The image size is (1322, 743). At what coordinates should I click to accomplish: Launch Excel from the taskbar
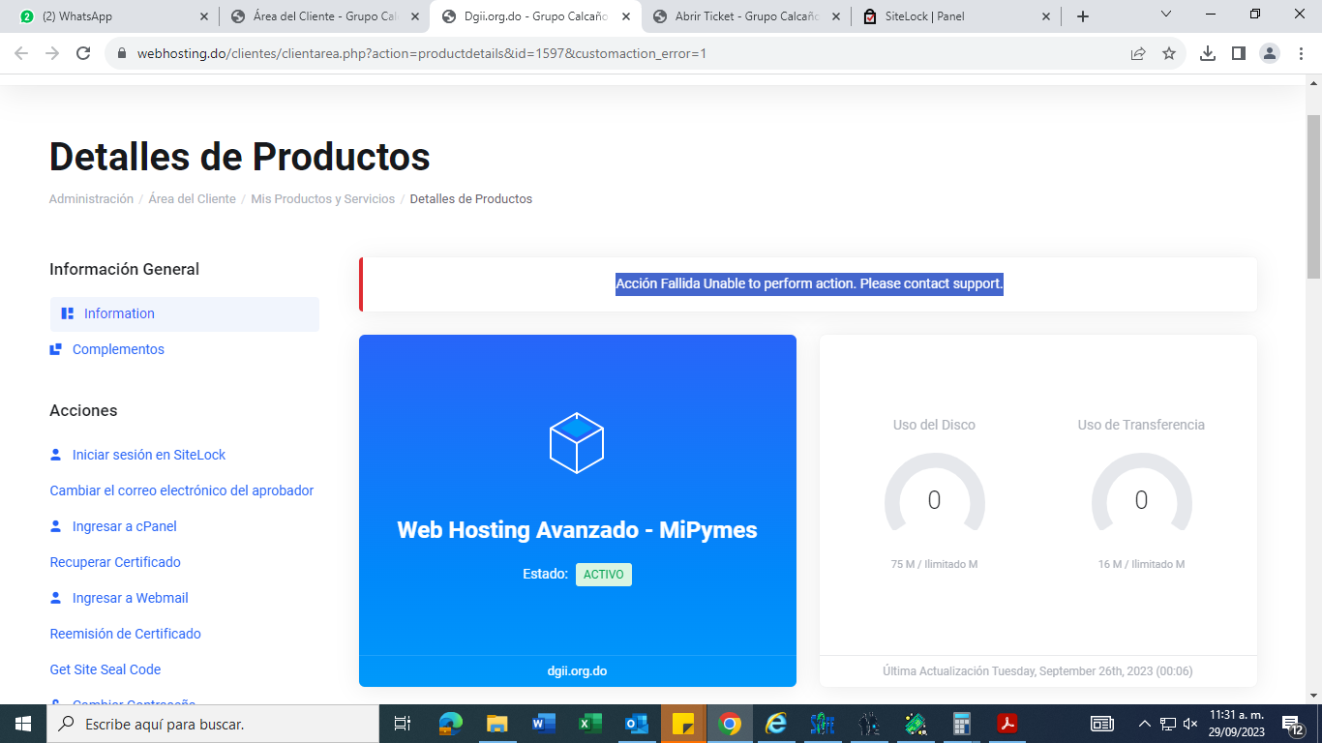[589, 724]
